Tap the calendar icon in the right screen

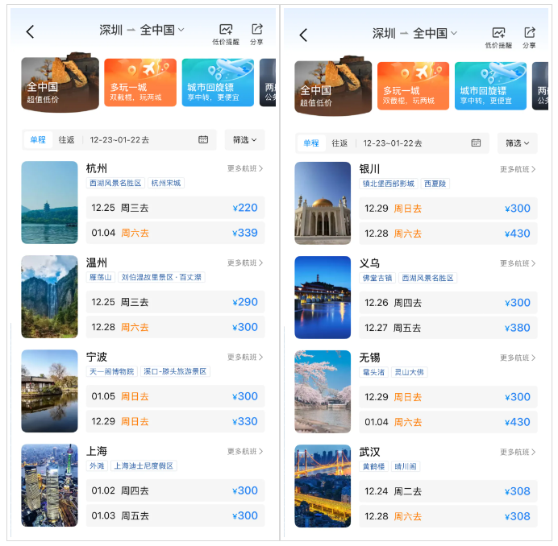tap(476, 143)
